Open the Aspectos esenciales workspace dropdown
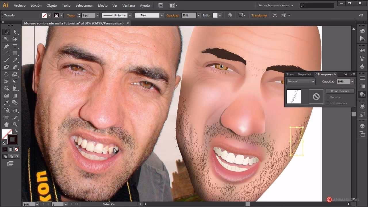368x207 pixels. (275, 5)
